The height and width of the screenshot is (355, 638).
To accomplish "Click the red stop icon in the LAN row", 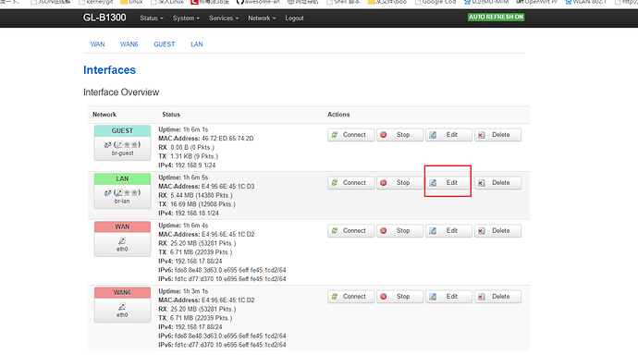I will click(384, 182).
